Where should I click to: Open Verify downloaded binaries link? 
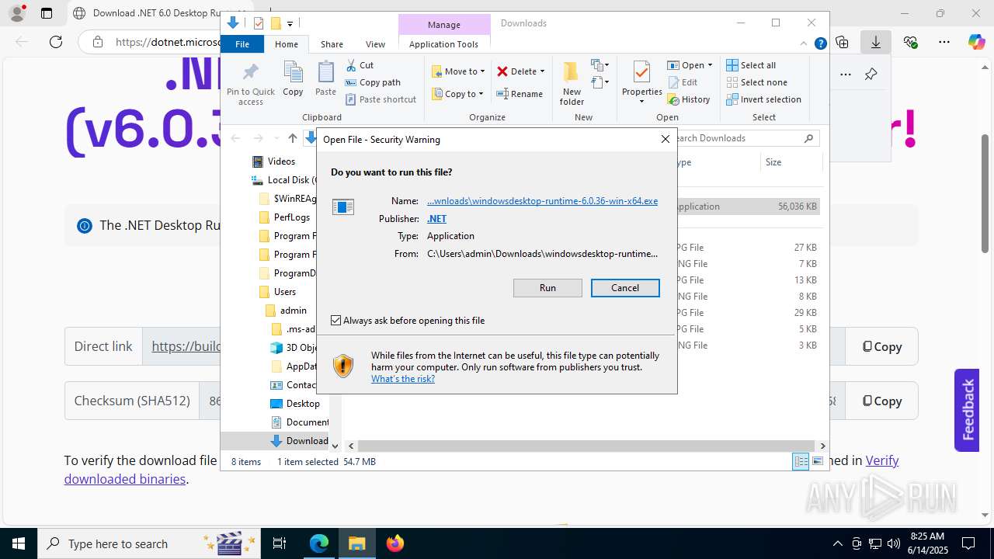pos(481,470)
